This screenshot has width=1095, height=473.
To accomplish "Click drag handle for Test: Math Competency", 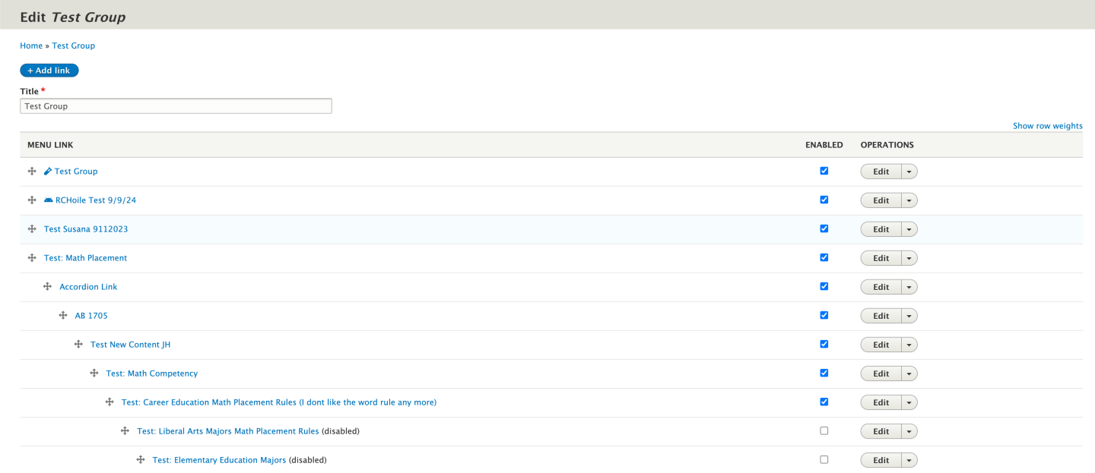I will click(x=94, y=374).
